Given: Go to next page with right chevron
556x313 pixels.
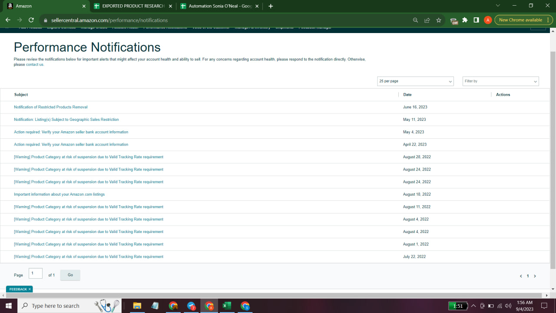Looking at the screenshot, I should (x=535, y=276).
